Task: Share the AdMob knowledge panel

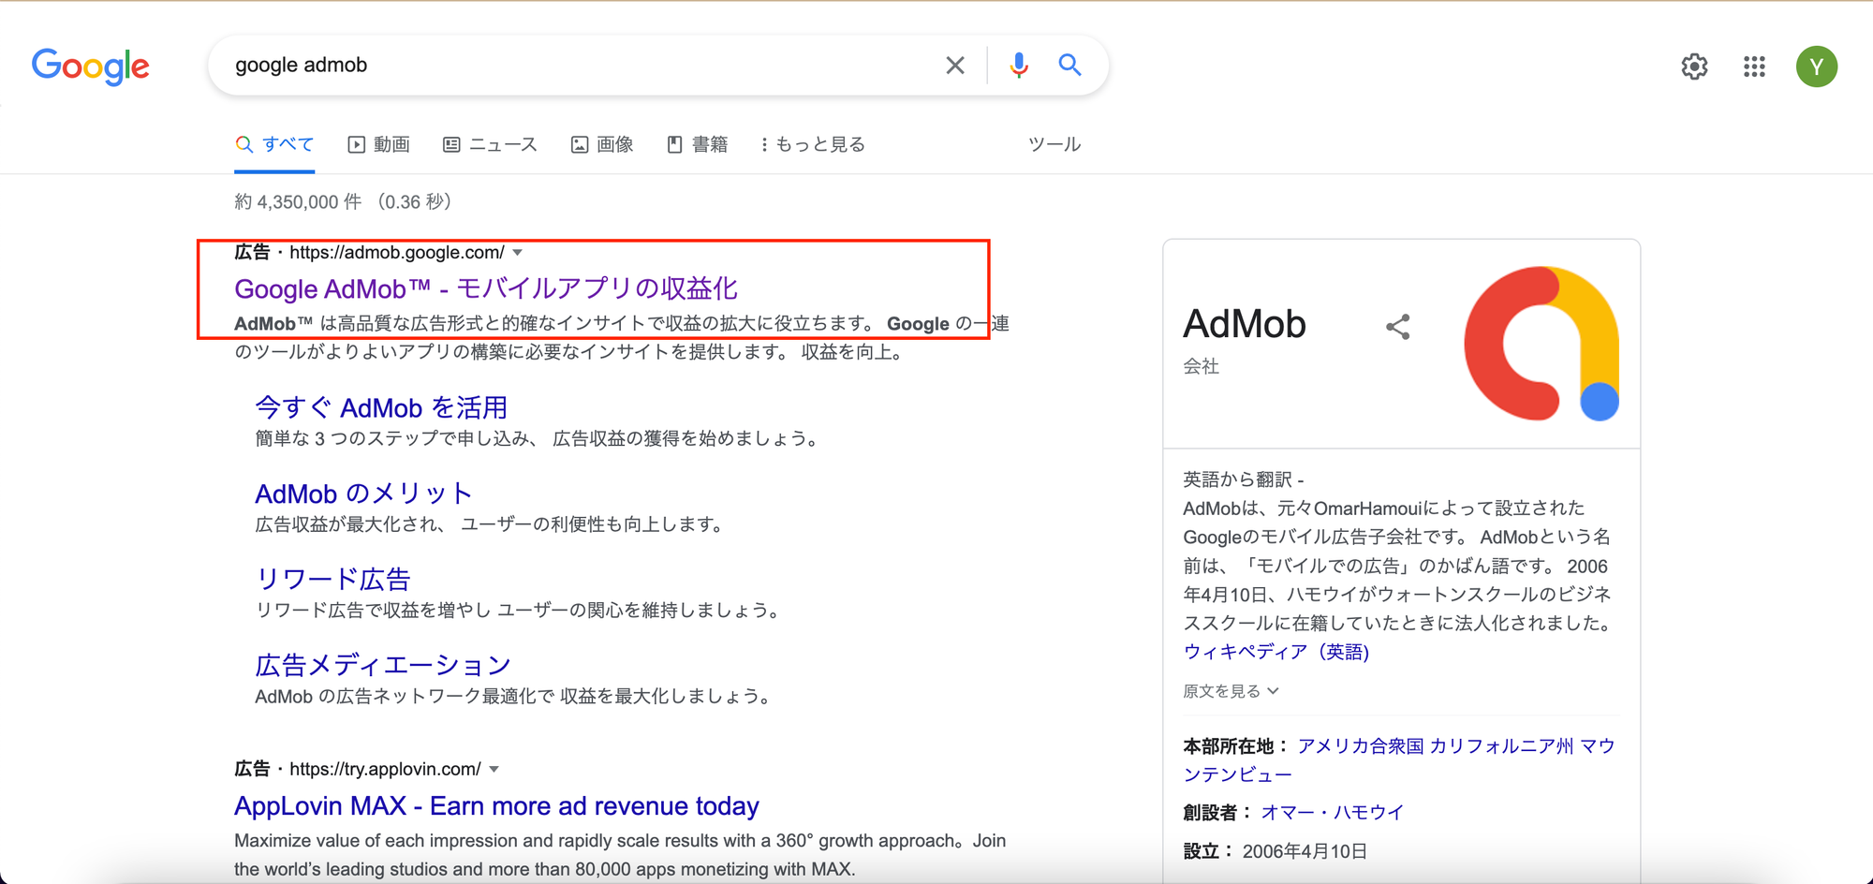Action: coord(1397,327)
